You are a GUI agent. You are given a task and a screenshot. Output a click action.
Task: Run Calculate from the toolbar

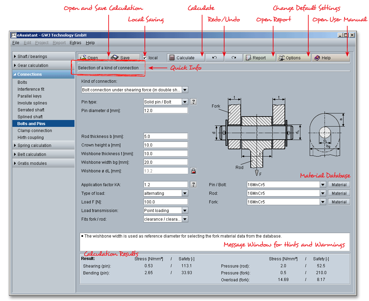coord(186,58)
